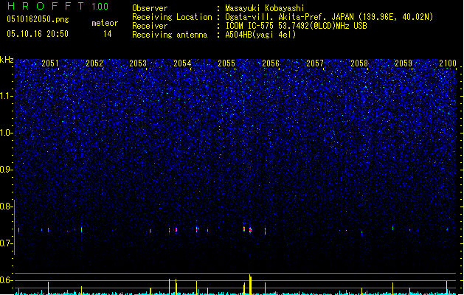The image size is (464, 295).
Task: Click the 2057 time marker
Action: click(315, 63)
